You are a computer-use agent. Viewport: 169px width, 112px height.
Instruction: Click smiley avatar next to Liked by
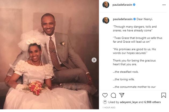click(x=105, y=102)
